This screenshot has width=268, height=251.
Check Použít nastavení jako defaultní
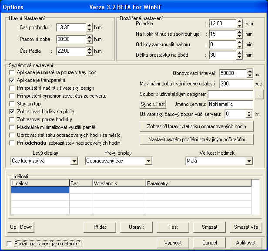(x=10, y=243)
